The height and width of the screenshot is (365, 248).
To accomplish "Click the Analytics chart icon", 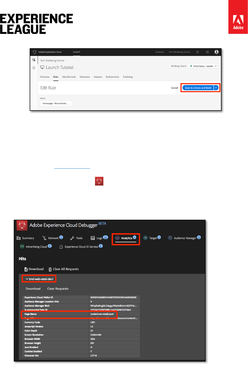I will [x=117, y=238].
